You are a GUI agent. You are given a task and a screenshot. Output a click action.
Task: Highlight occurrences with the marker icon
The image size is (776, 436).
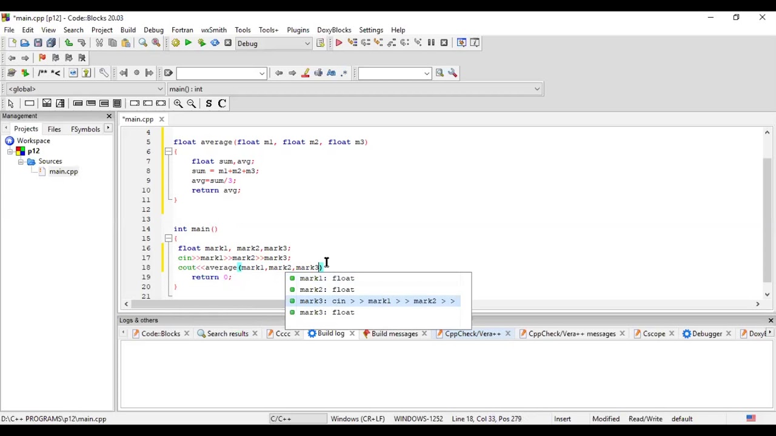click(305, 73)
